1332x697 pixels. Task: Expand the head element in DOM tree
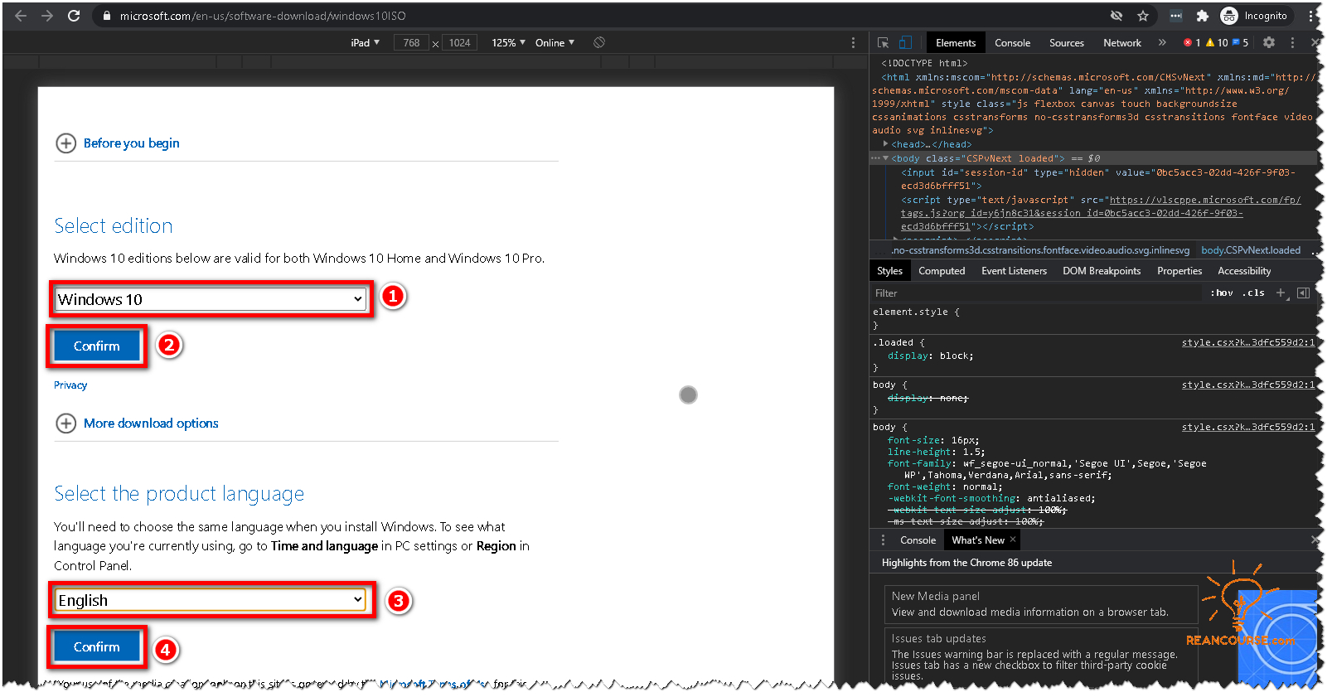(886, 143)
